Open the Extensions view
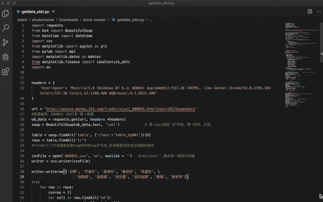 coord(6,72)
